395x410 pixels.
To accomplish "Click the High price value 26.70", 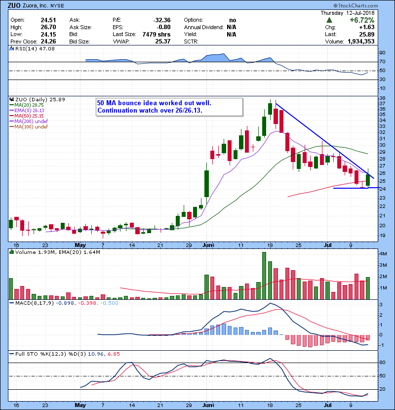I will click(48, 27).
